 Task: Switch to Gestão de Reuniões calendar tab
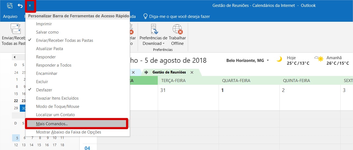pos(169,72)
